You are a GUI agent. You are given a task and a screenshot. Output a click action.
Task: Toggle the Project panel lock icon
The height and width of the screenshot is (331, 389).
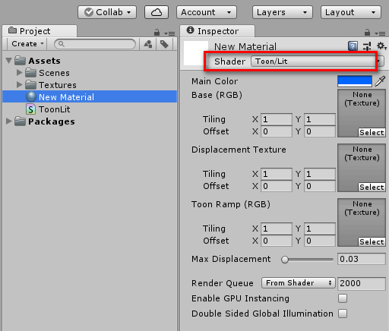pyautogui.click(x=157, y=33)
